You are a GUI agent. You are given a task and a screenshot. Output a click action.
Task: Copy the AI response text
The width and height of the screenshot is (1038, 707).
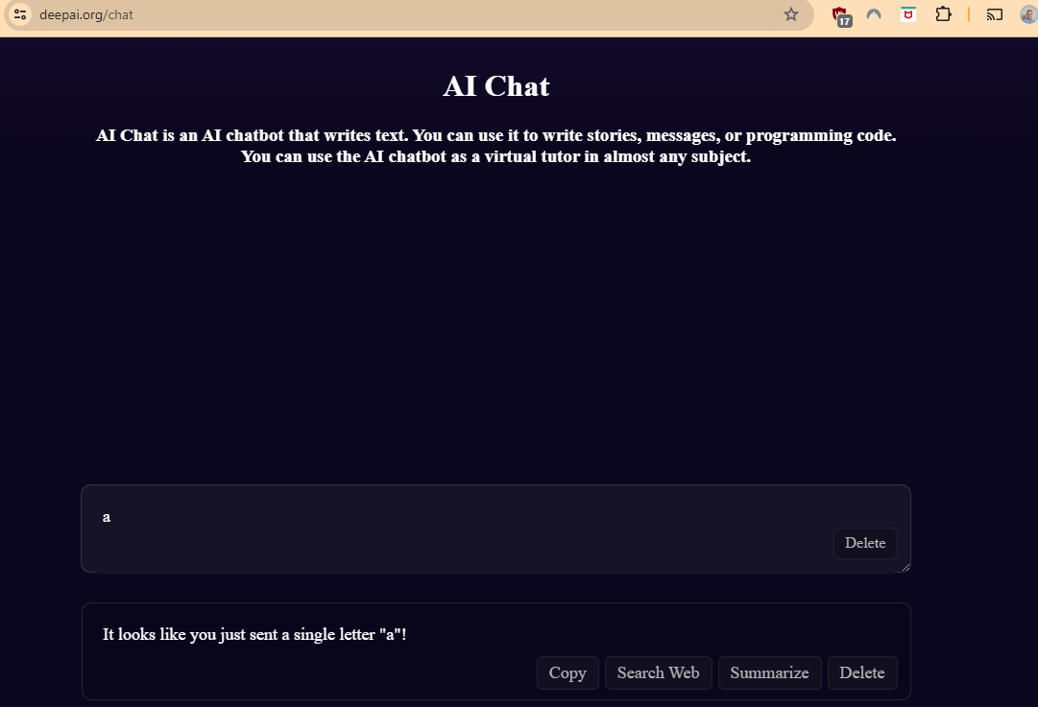pos(567,672)
